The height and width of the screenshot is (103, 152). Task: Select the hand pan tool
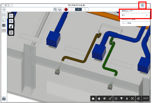(x=99, y=99)
